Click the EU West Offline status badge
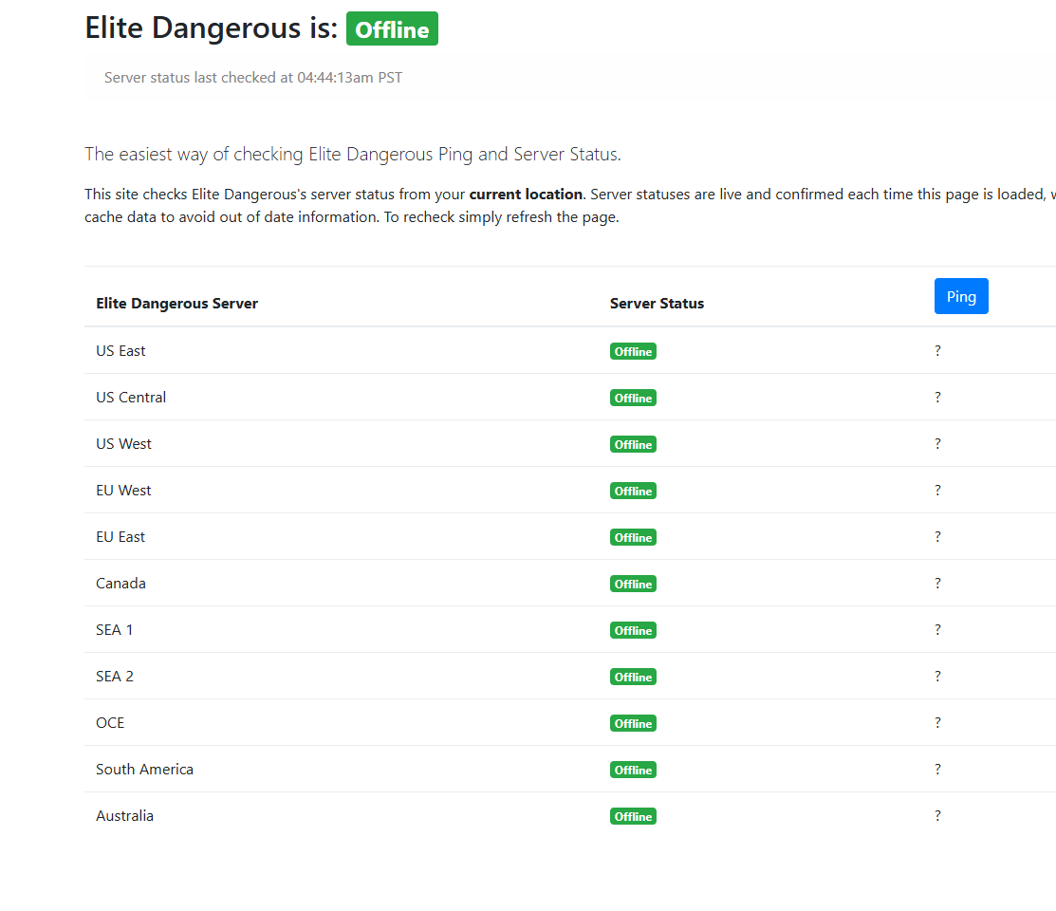 pos(633,491)
